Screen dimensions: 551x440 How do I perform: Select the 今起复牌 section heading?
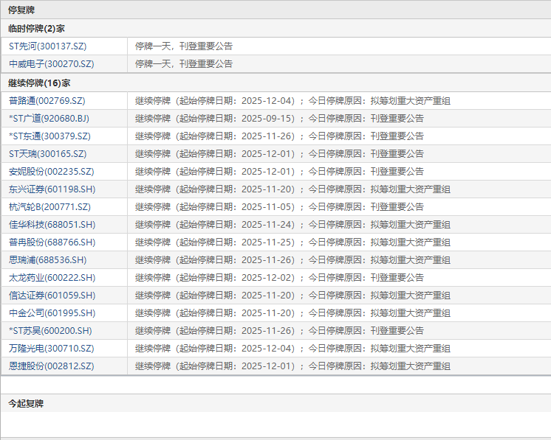[26, 404]
